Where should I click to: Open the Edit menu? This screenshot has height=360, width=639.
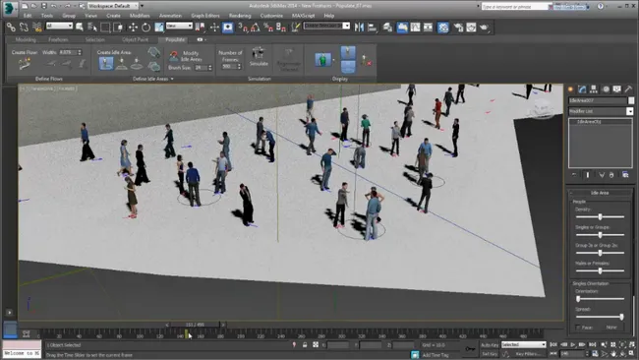(x=28, y=16)
